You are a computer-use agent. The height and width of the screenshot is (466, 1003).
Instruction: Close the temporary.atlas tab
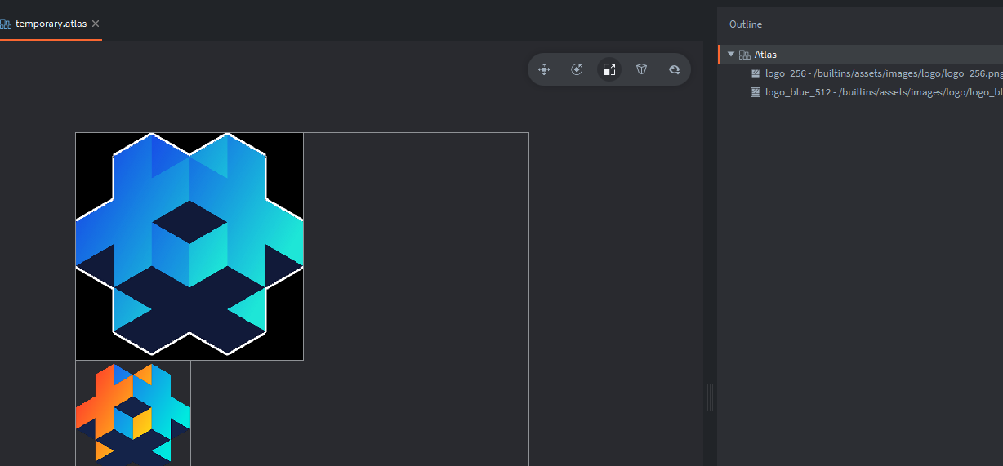click(x=96, y=24)
